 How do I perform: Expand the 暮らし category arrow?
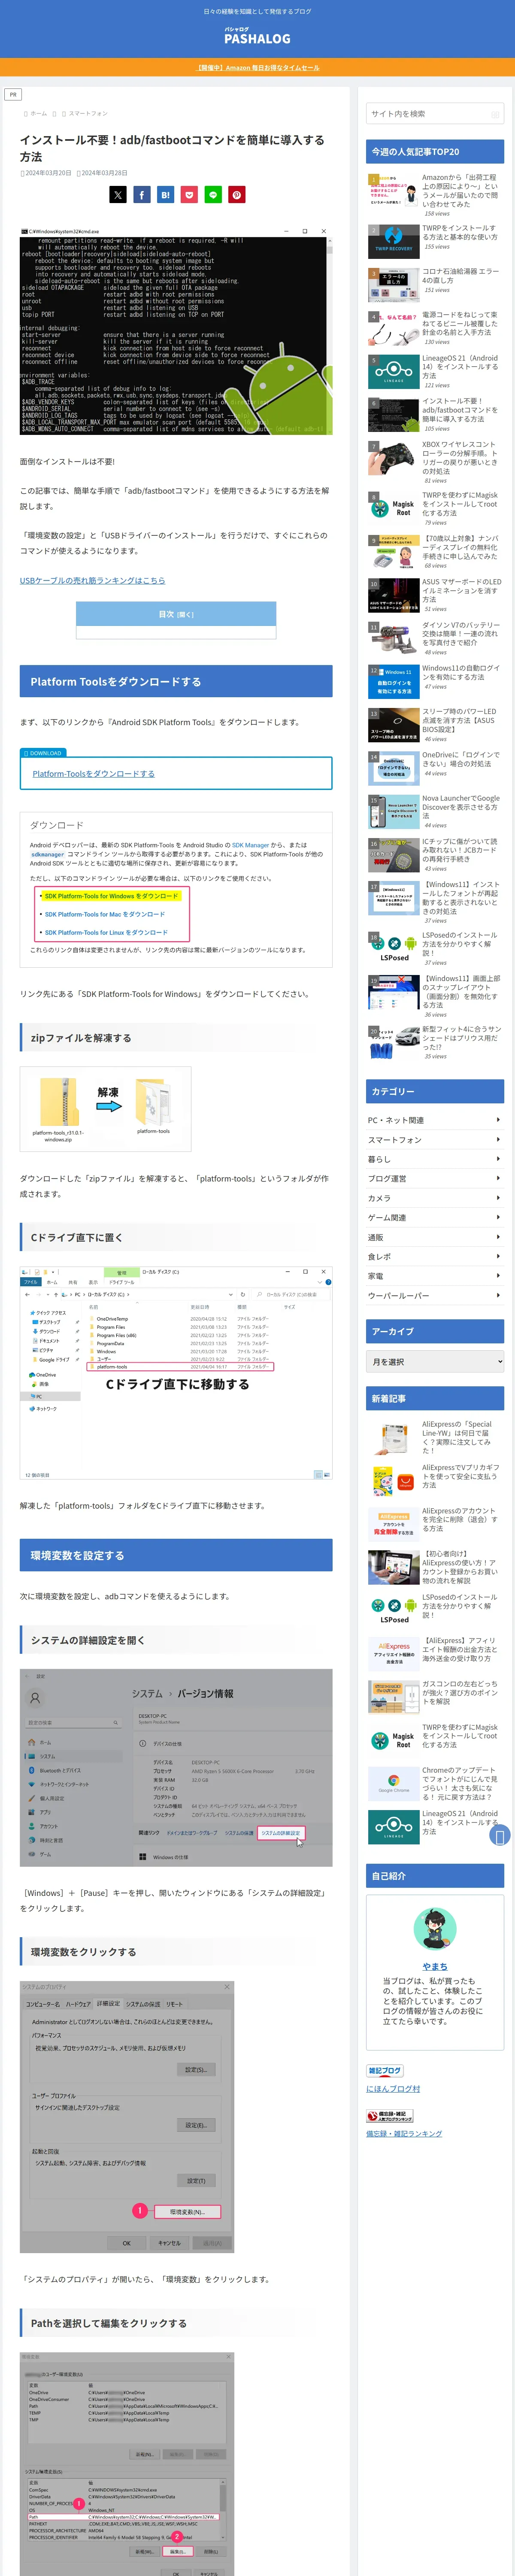point(498,1159)
